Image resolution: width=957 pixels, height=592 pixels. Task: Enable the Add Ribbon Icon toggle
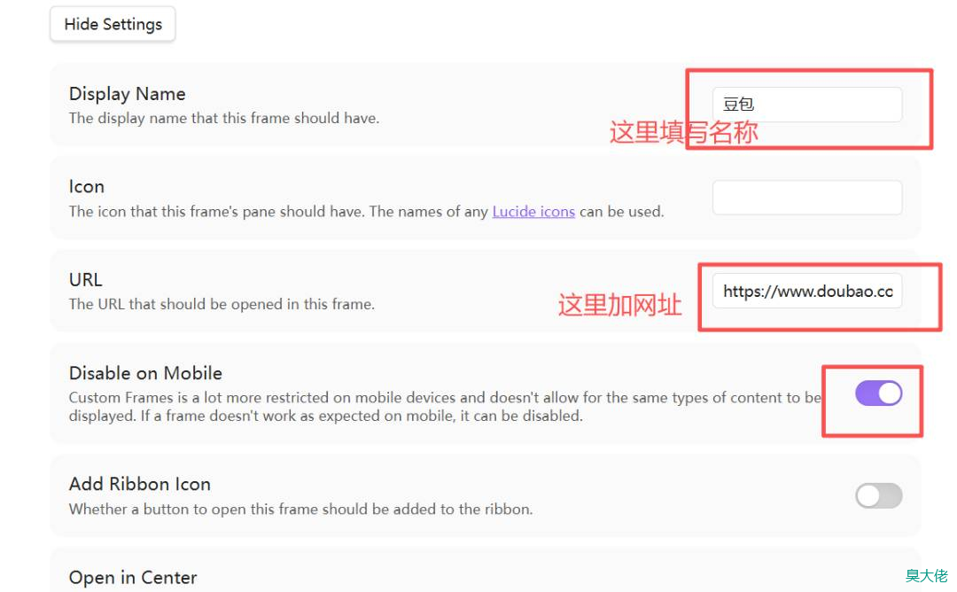(x=878, y=495)
